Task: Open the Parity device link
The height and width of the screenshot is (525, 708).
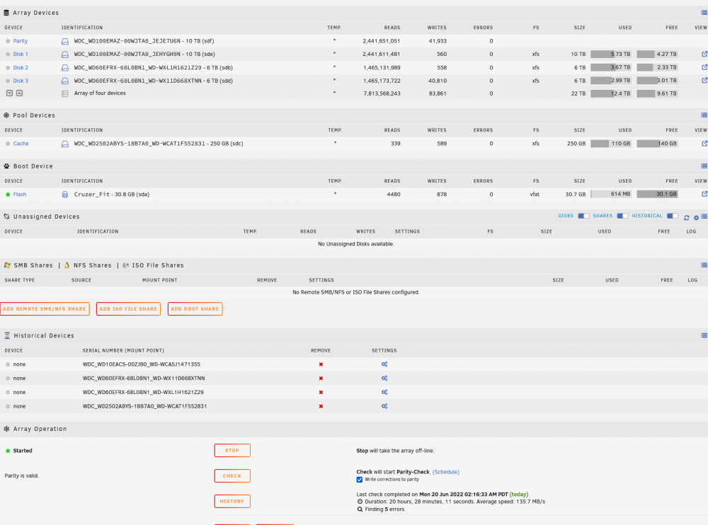Action: pos(21,41)
